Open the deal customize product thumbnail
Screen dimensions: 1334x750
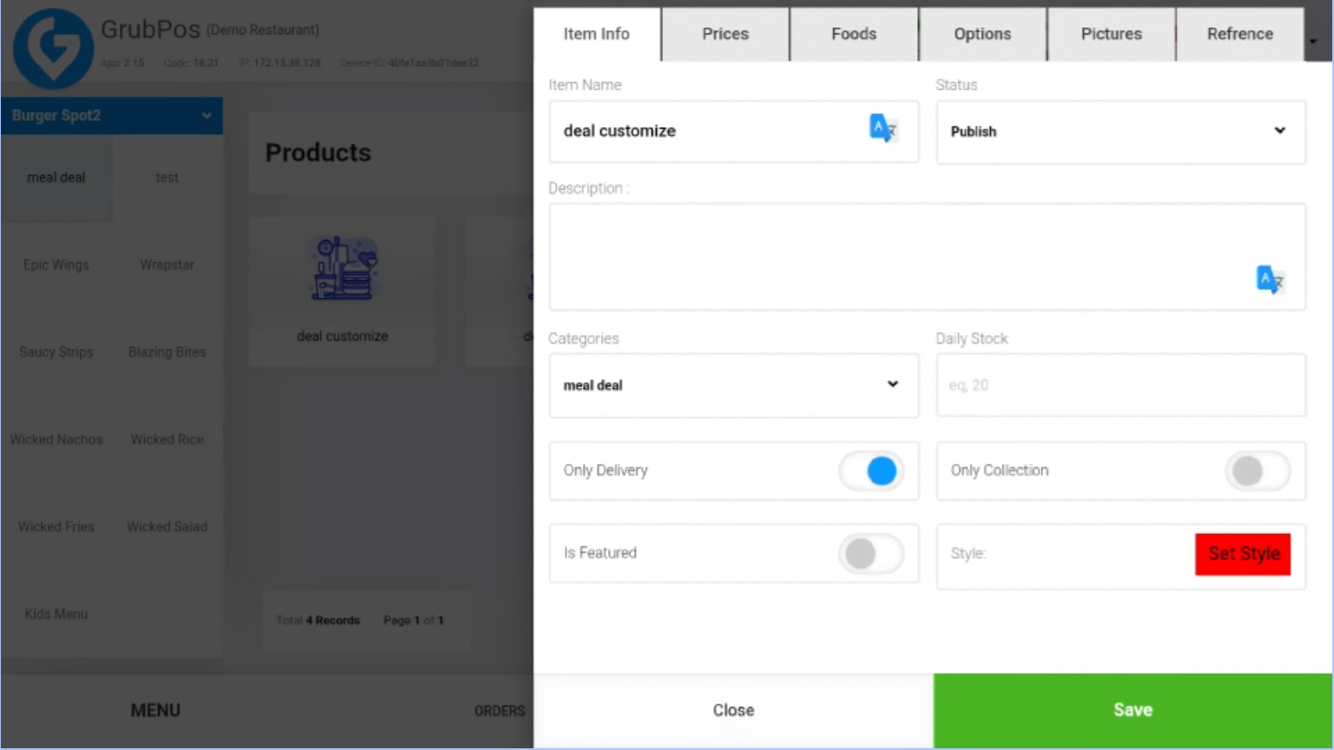(x=342, y=291)
